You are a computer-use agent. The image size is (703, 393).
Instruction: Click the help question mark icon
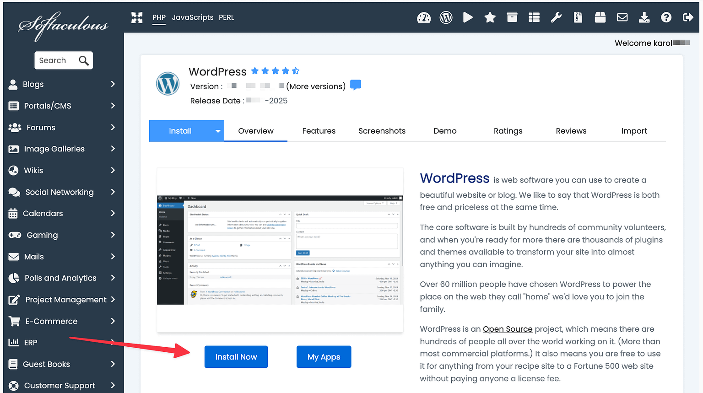[x=666, y=17]
